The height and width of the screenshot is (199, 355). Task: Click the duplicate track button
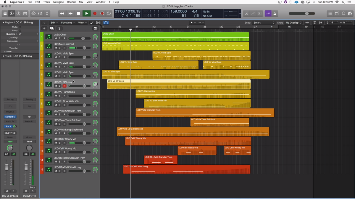pyautogui.click(x=52, y=28)
